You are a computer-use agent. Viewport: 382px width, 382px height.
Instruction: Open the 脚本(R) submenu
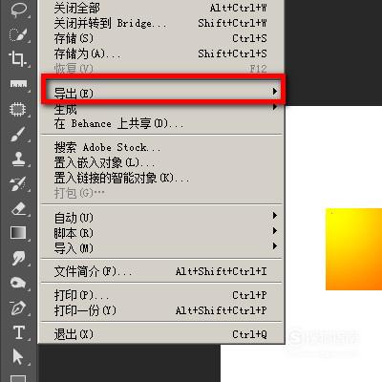161,233
